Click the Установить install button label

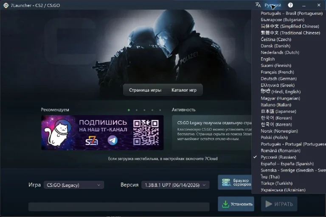click(242, 204)
